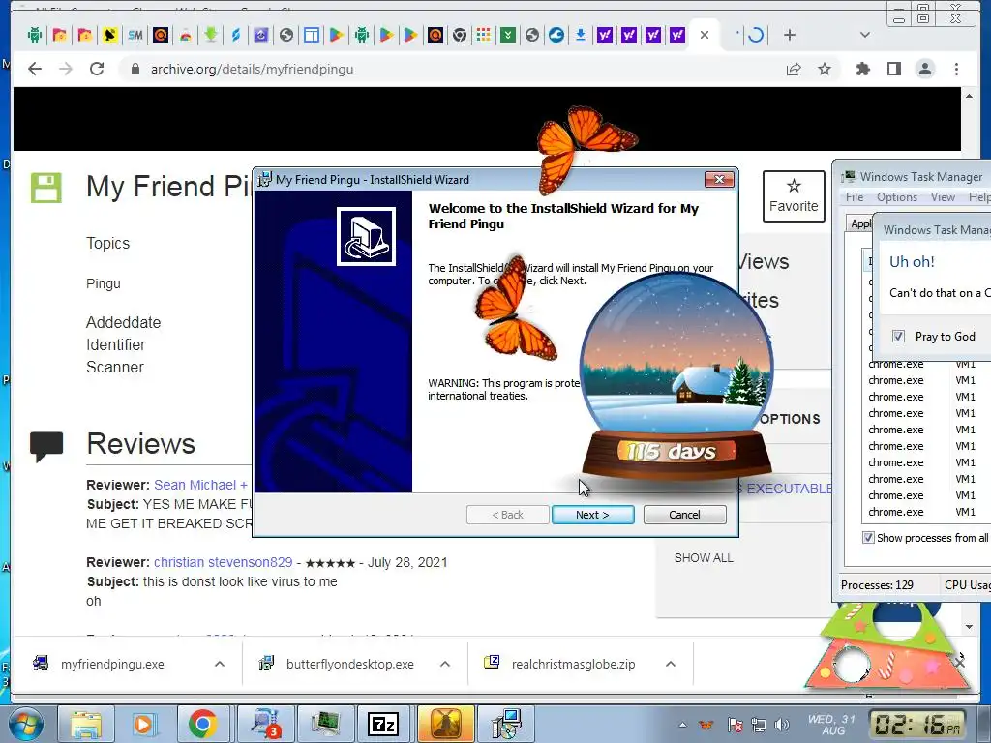Click the installer taskbar icon

[x=506, y=724]
